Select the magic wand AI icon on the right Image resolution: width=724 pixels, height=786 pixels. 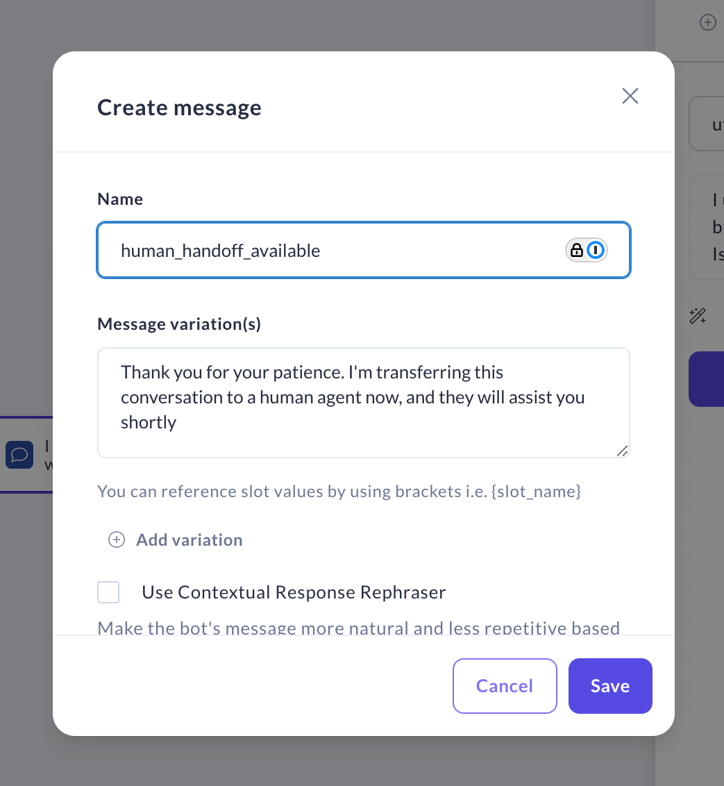click(697, 316)
